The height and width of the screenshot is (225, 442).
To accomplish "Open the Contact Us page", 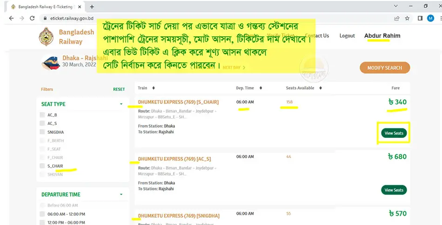I will tap(317, 36).
